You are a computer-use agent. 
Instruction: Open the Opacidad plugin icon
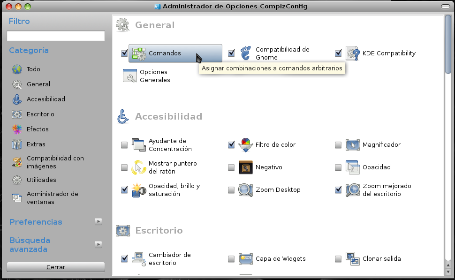tap(353, 167)
